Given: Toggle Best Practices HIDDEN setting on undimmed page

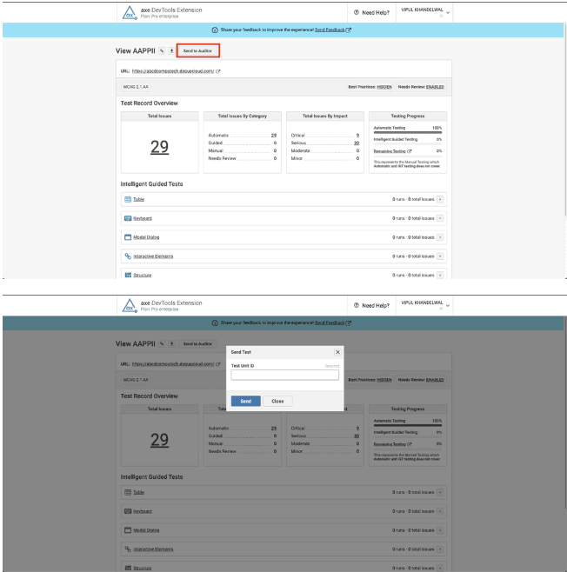Looking at the screenshot, I should tap(384, 88).
